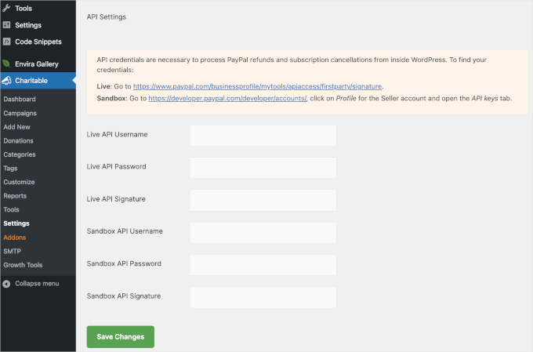Open the Tags submenu item
Screen dimensions: 533x352
(10, 169)
